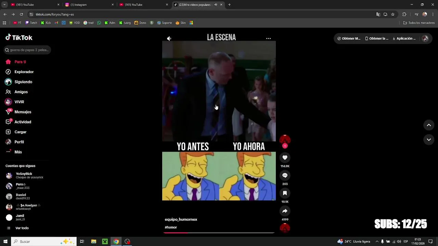Open the Soporte bookmark

coord(165,23)
